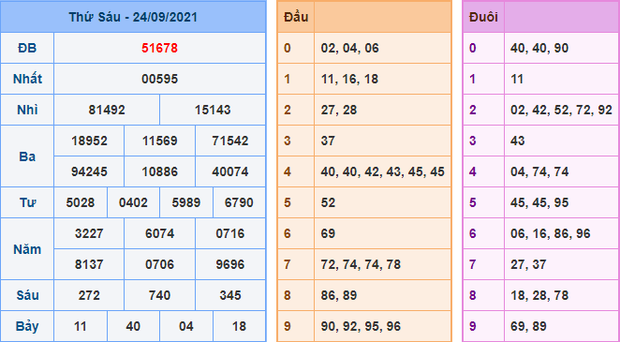Viewport: 620px width, 342px height.
Task: Select third prize number 10886
Action: coord(160,171)
